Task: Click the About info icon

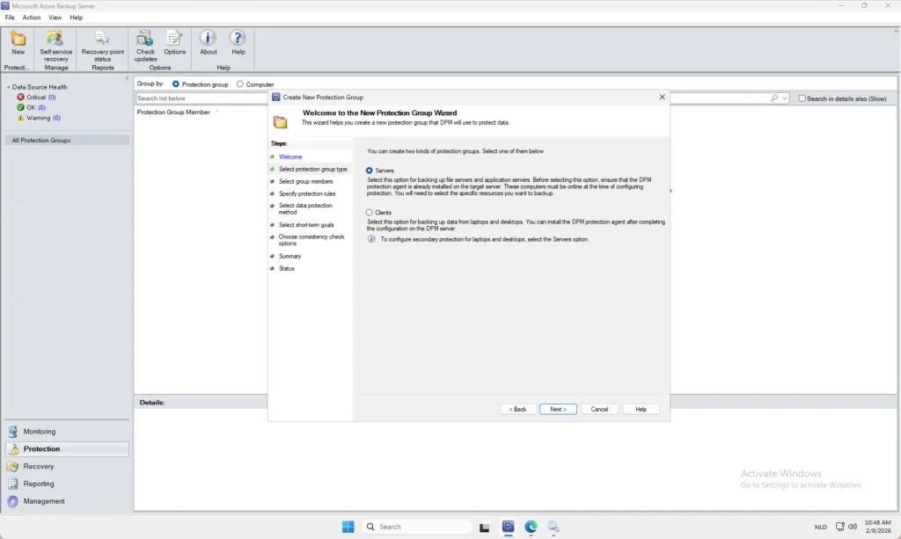Action: (x=208, y=39)
